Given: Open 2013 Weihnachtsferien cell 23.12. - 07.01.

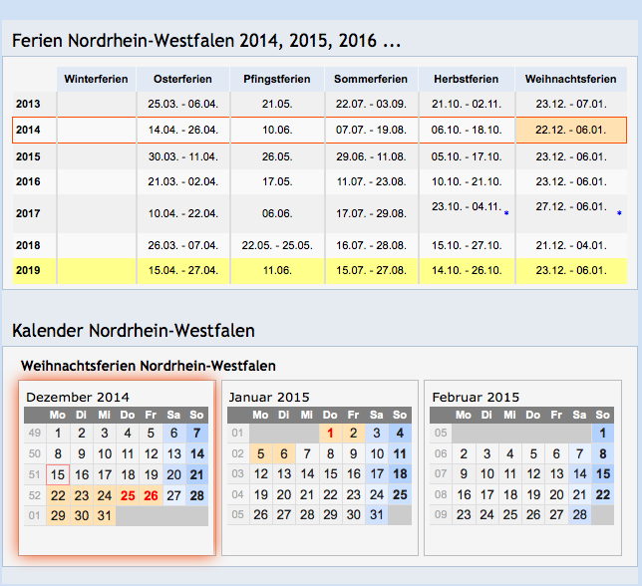Looking at the screenshot, I should coord(571,104).
